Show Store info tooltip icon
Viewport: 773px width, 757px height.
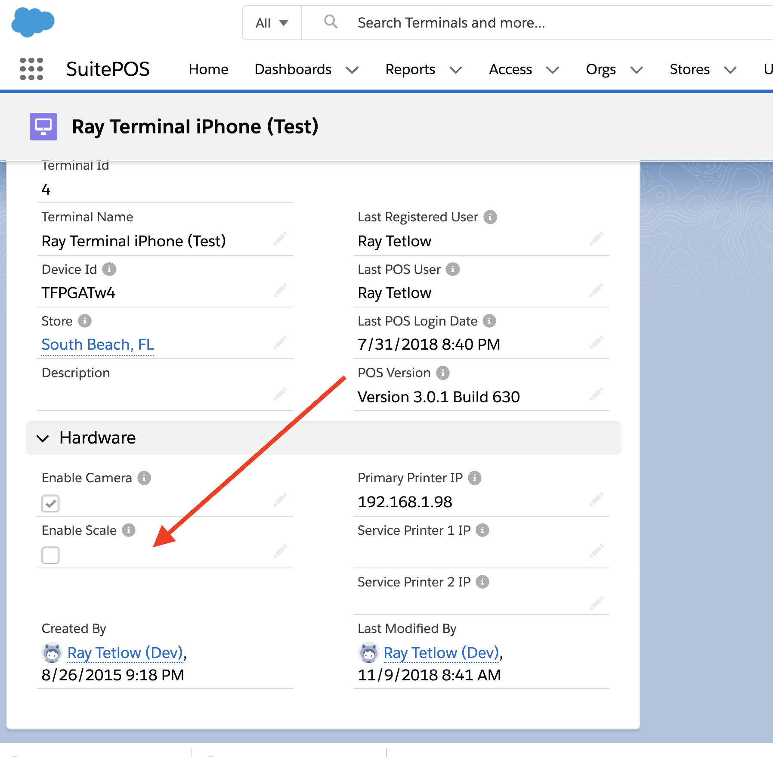click(85, 321)
